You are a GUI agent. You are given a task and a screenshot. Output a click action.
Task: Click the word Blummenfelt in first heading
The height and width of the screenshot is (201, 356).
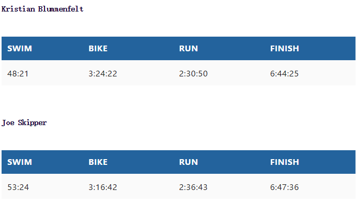click(61, 9)
